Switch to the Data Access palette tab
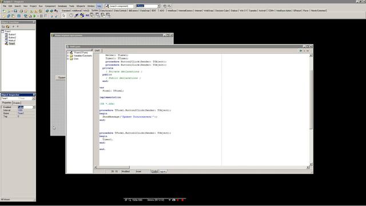This screenshot has width=366, height=206. point(106,11)
